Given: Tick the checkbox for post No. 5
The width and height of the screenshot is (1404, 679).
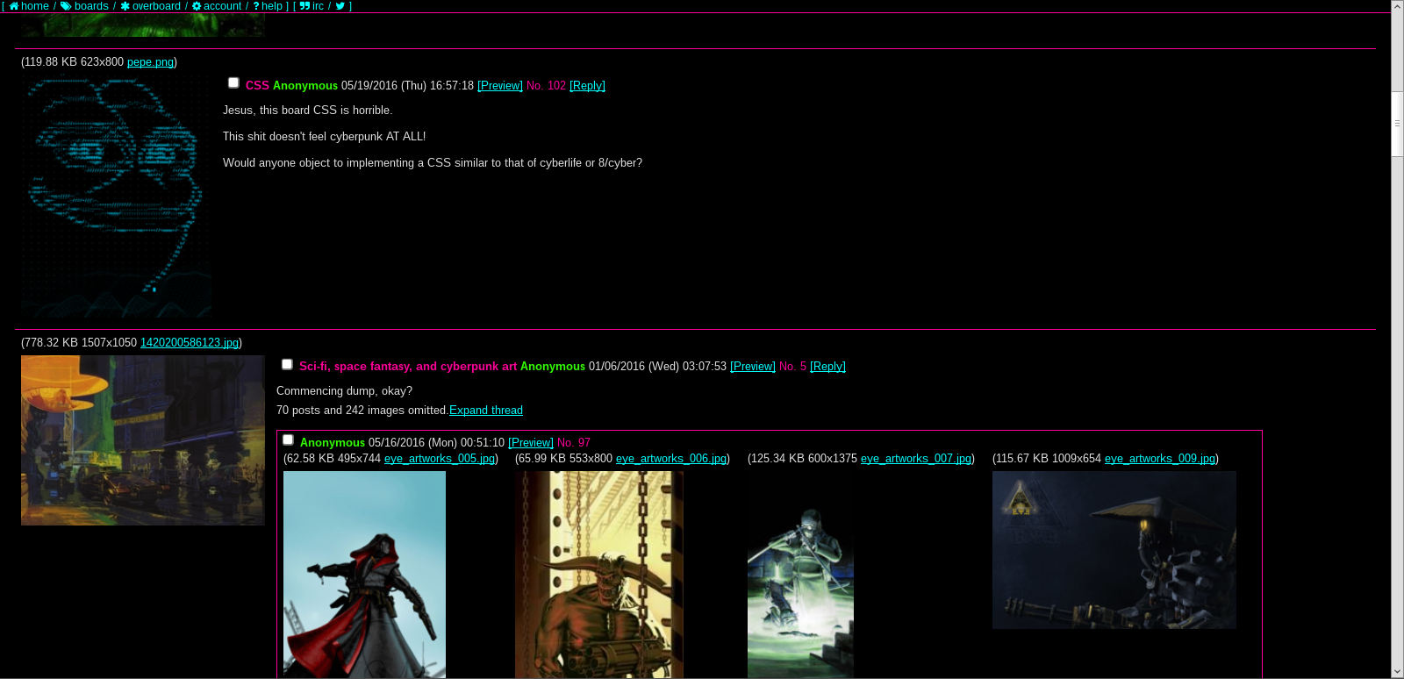Looking at the screenshot, I should [287, 364].
